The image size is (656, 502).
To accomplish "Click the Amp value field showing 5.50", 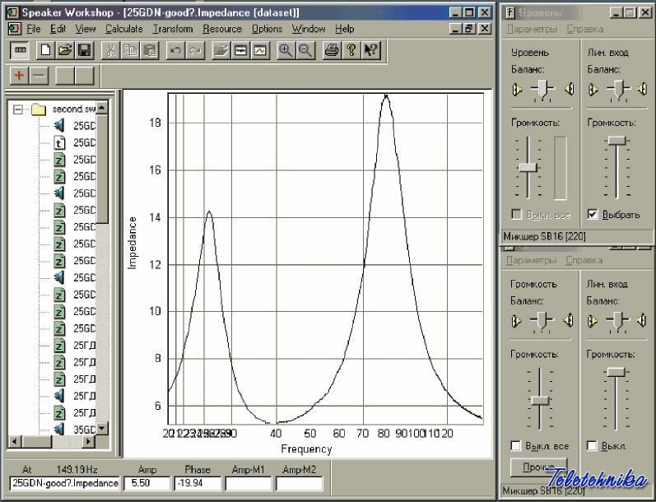I will click(147, 483).
